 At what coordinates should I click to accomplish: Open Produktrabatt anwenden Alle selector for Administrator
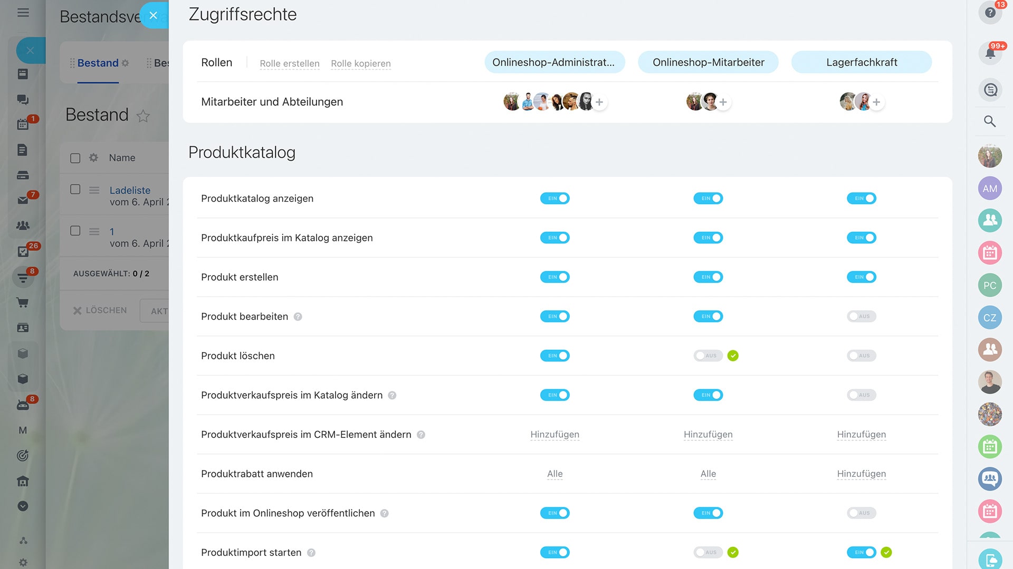point(555,474)
